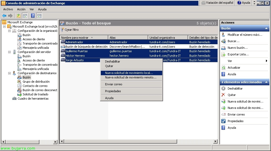The height and width of the screenshot is (151, 271).
Task: Click the Ayuda button in the title bar
Action: tap(244, 3)
